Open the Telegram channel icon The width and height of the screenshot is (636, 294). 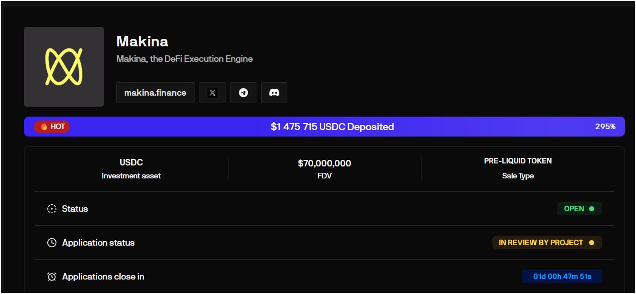coord(243,93)
